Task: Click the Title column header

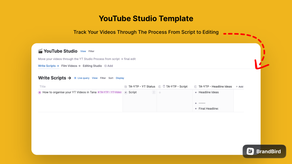Action: pyautogui.click(x=42, y=86)
